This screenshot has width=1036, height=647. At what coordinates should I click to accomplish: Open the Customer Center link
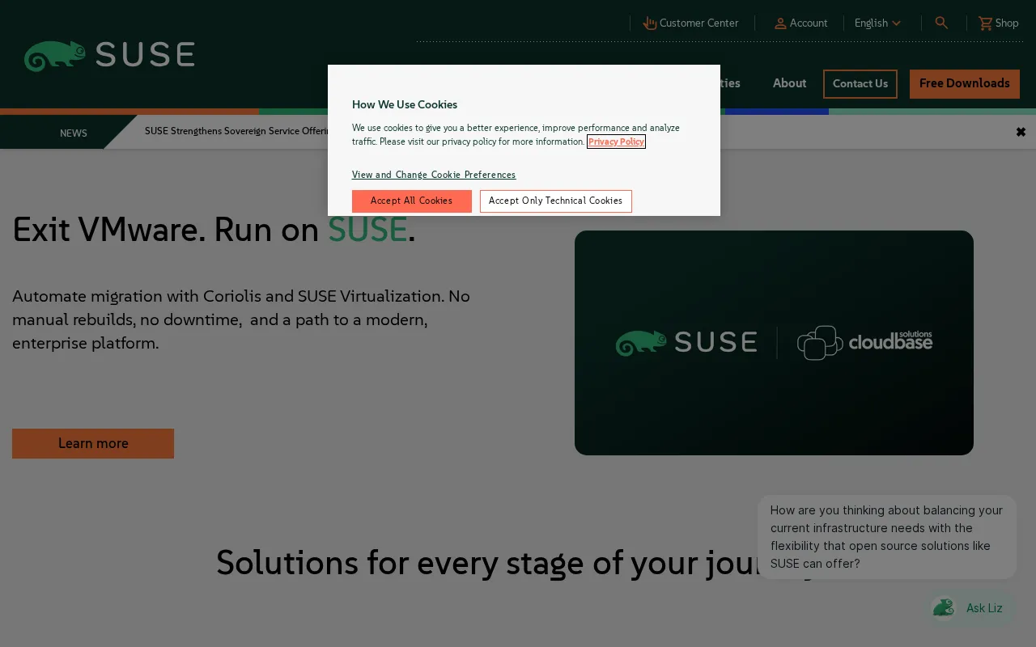690,23
